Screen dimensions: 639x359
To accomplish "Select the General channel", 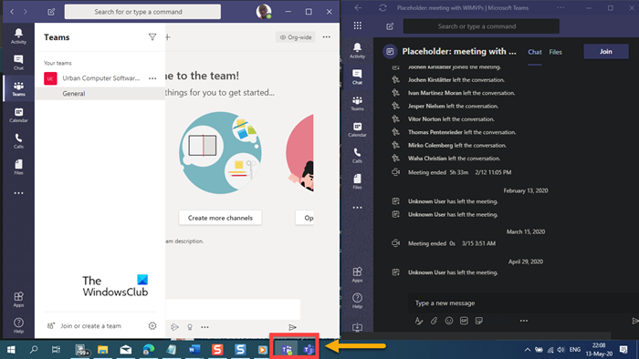I will pos(100,94).
